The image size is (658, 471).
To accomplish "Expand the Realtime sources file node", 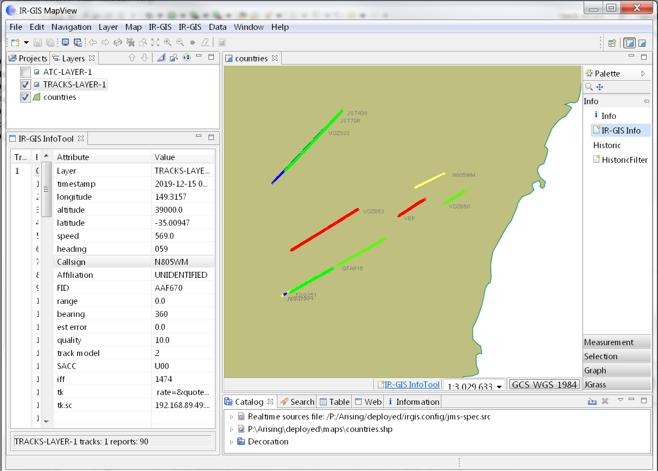I will pos(232,417).
